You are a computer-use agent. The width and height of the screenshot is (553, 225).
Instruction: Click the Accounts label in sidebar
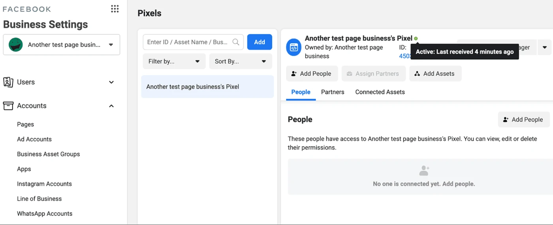click(x=32, y=106)
